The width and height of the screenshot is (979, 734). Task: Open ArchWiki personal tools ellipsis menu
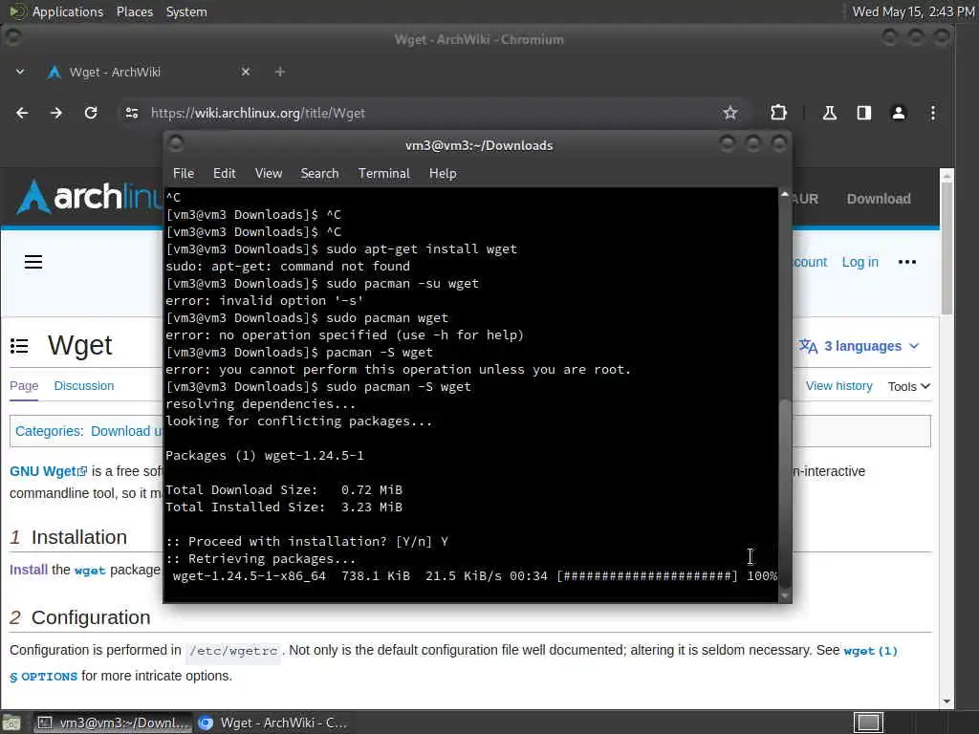[907, 262]
